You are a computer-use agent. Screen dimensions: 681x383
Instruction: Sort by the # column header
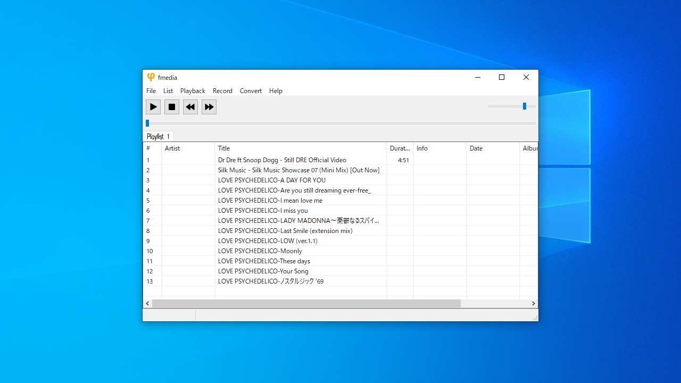[x=152, y=148]
